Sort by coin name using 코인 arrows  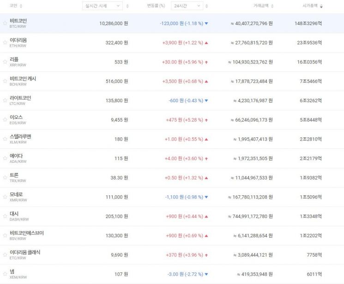click(21, 6)
